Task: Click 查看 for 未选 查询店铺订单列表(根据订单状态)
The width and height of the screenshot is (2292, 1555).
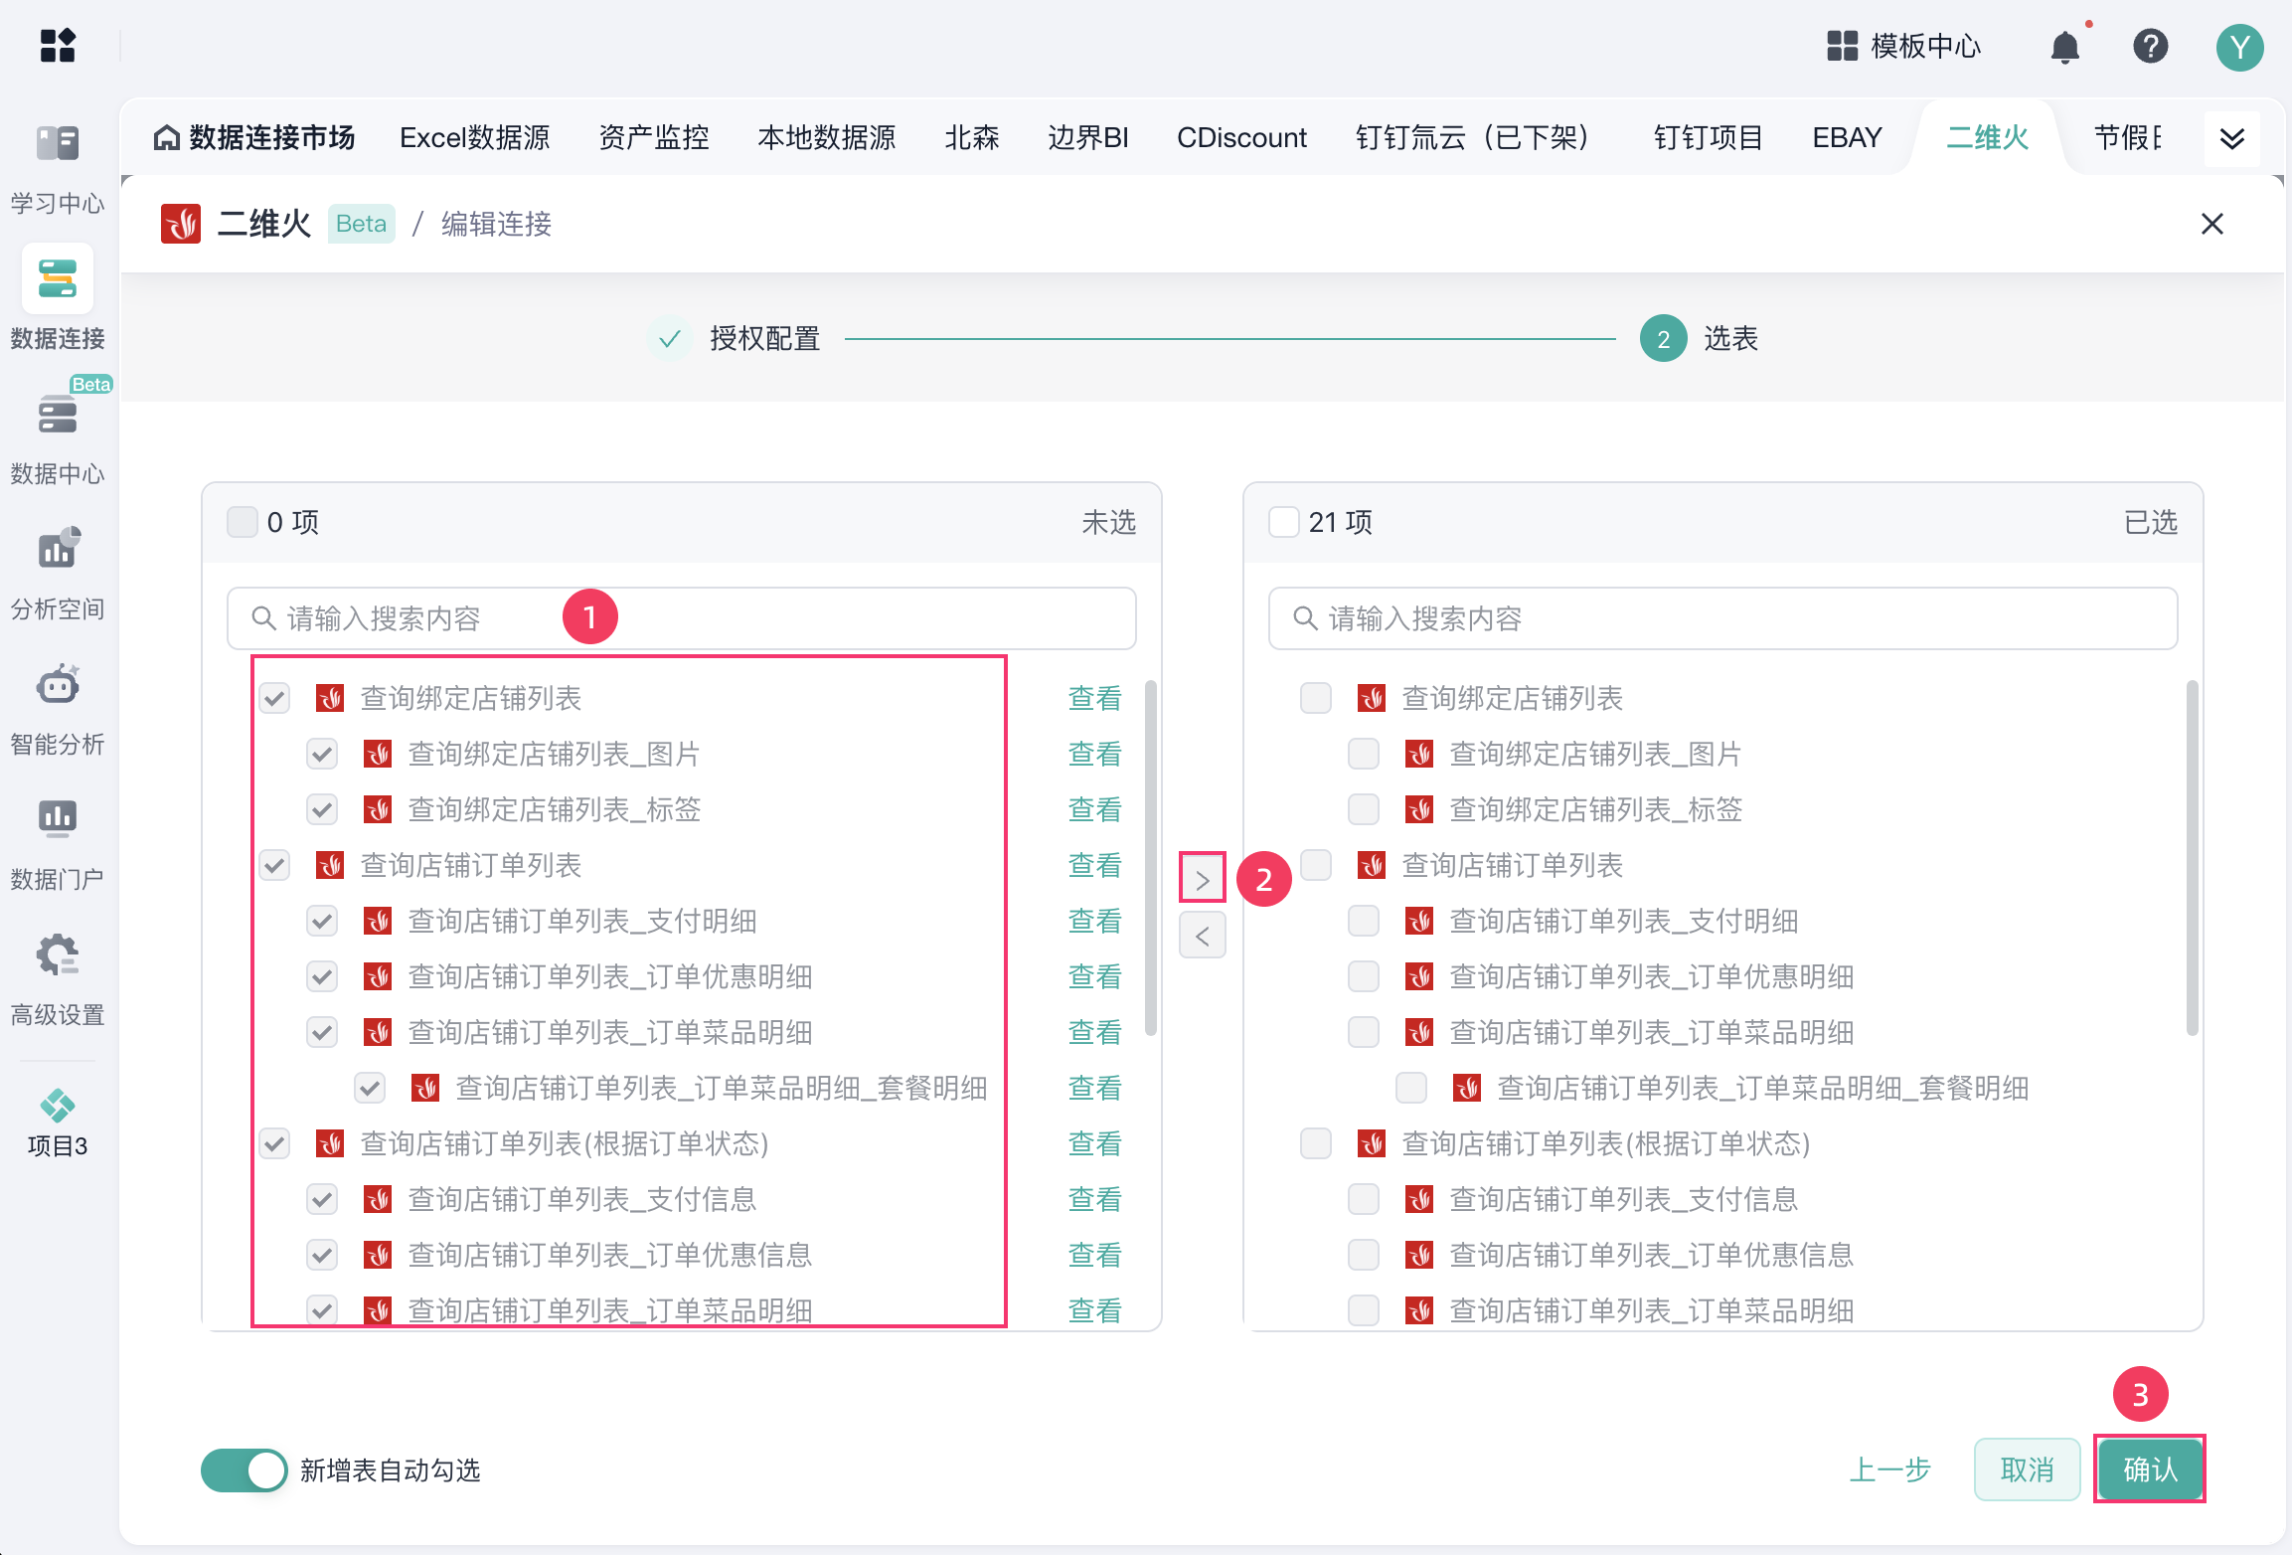Action: coord(1094,1143)
